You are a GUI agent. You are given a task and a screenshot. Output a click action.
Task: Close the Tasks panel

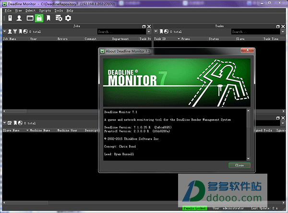[283, 26]
